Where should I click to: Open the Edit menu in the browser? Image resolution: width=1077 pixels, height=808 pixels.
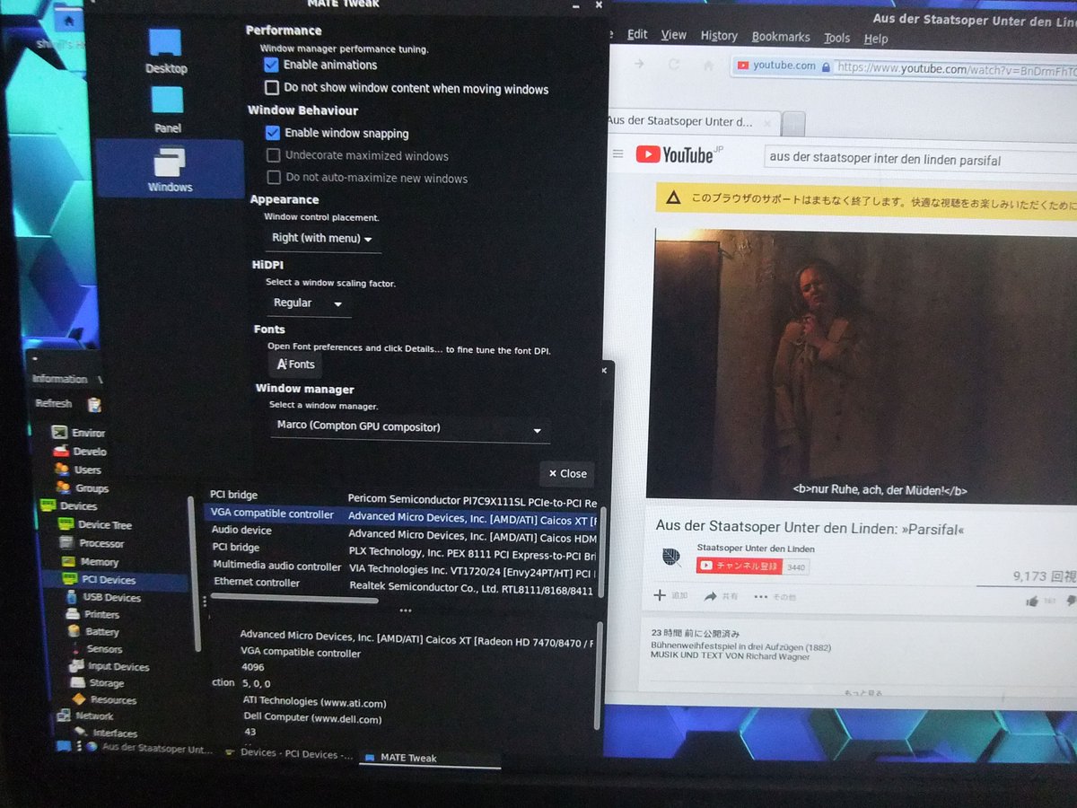pyautogui.click(x=637, y=34)
